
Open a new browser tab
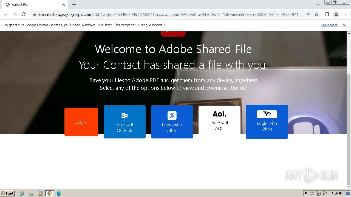point(74,5)
